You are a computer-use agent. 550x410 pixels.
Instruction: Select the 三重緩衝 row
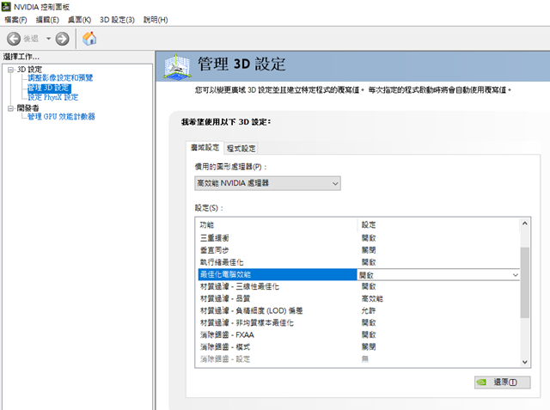point(359,238)
